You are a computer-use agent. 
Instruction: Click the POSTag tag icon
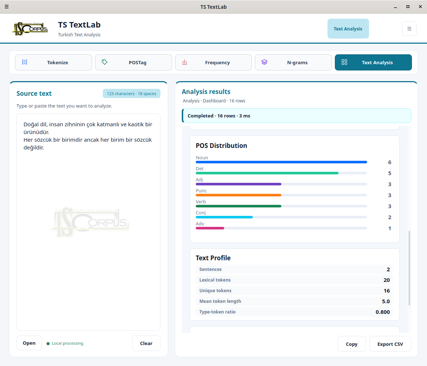[x=105, y=62]
